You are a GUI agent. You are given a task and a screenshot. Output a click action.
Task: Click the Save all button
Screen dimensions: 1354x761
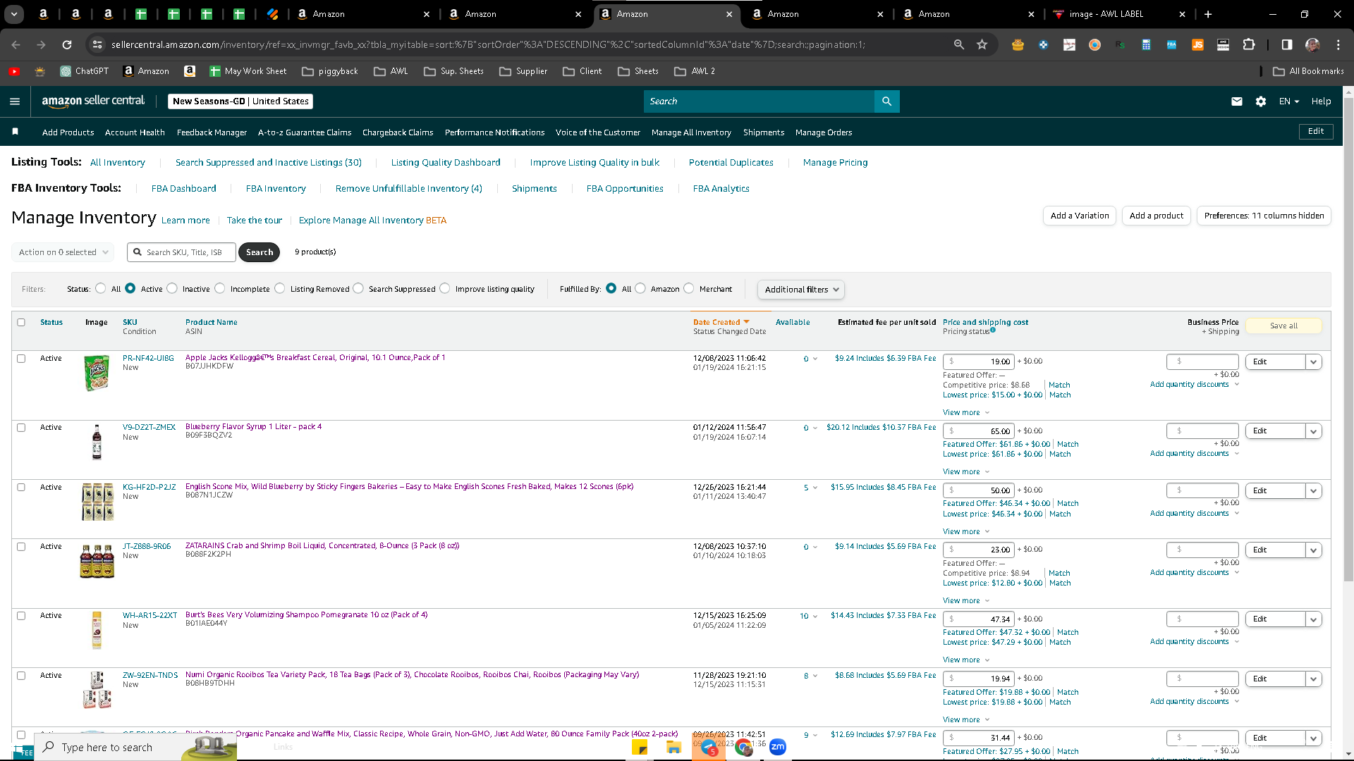click(x=1283, y=326)
